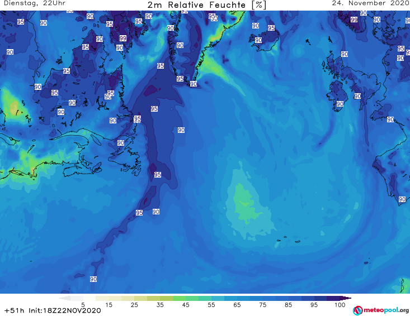Image resolution: width=410 pixels, height=316 pixels.
Task: Pick the bright green swatch above the 45 tick
Action: 179,298
